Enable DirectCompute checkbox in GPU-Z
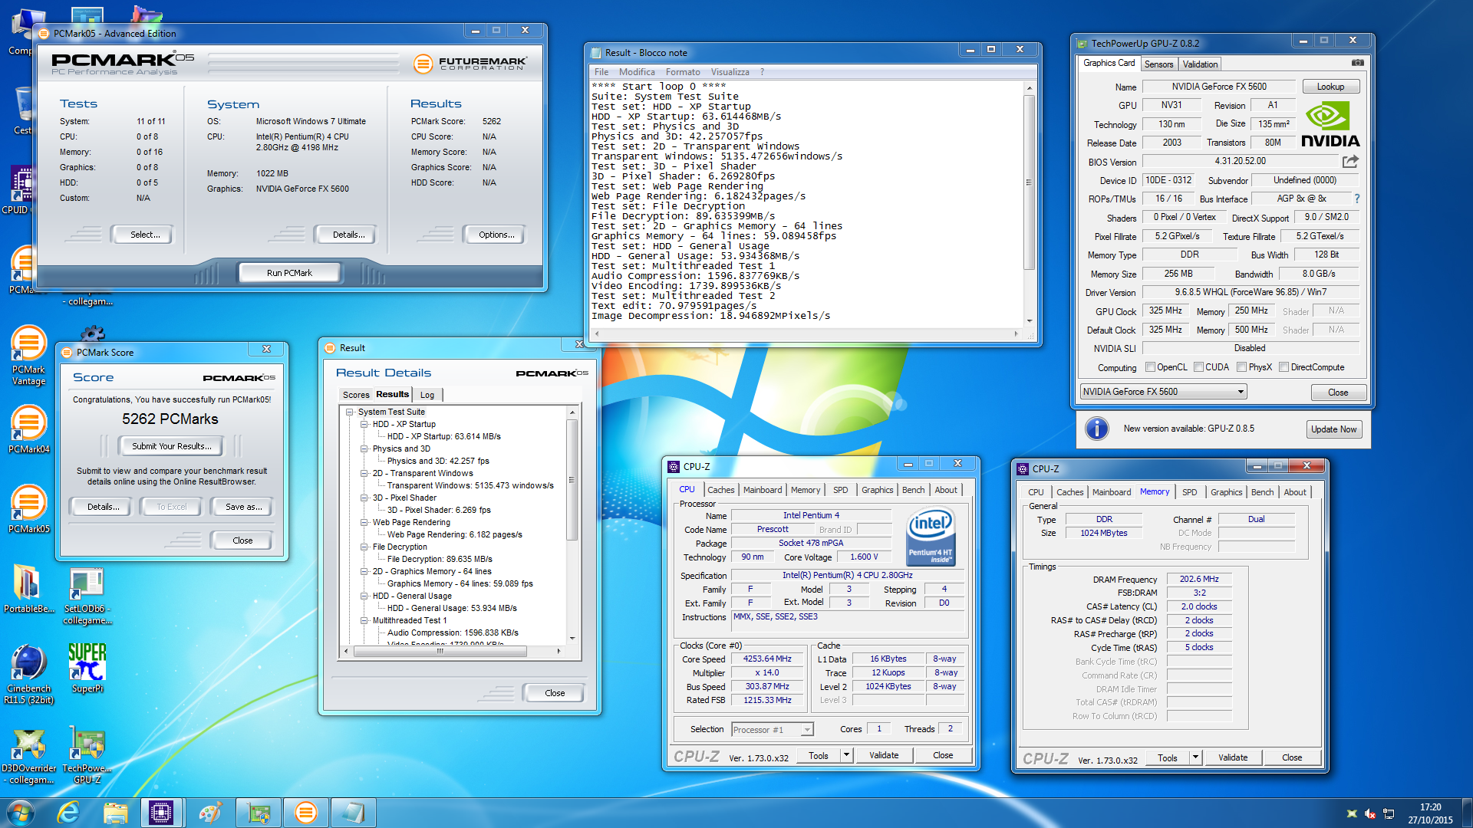 click(1284, 367)
